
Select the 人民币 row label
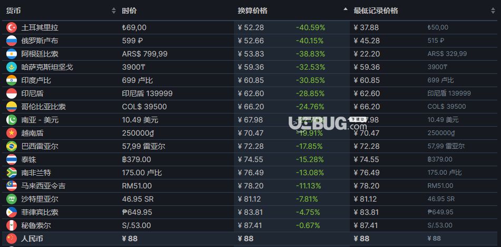coord(32,239)
